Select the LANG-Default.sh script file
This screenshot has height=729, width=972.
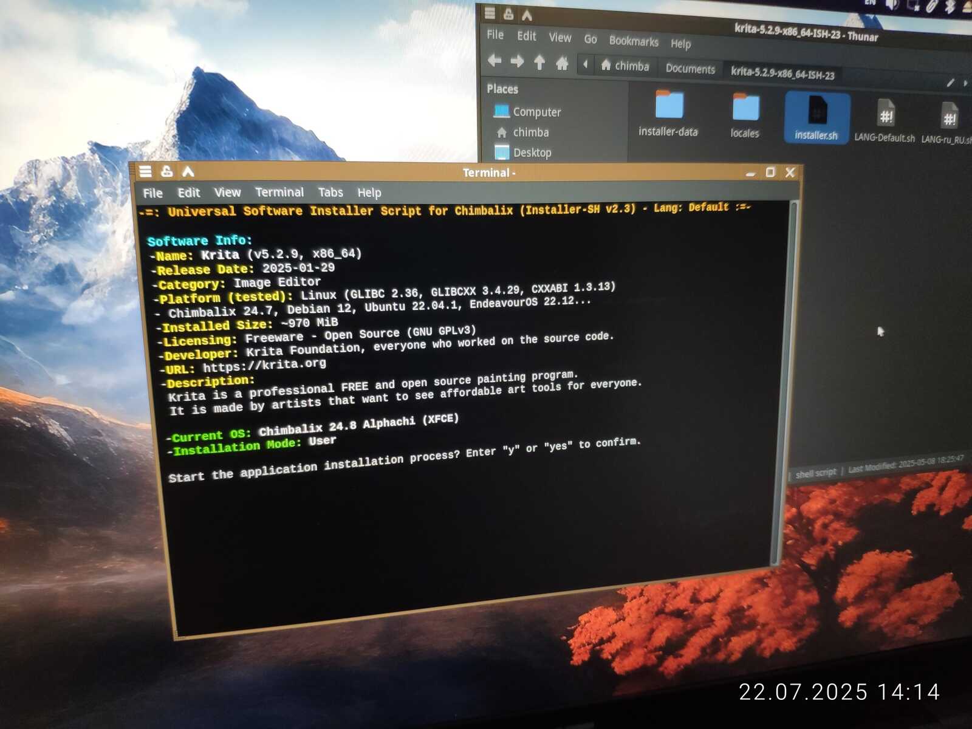[885, 122]
